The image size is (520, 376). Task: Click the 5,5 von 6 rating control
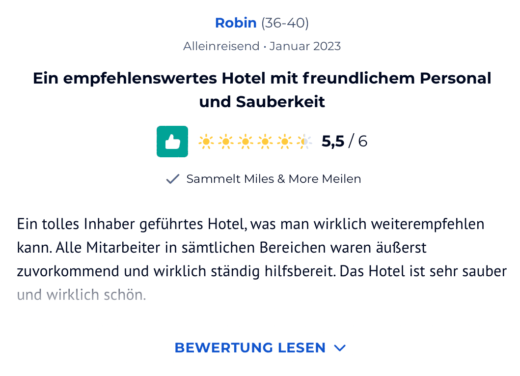point(344,141)
